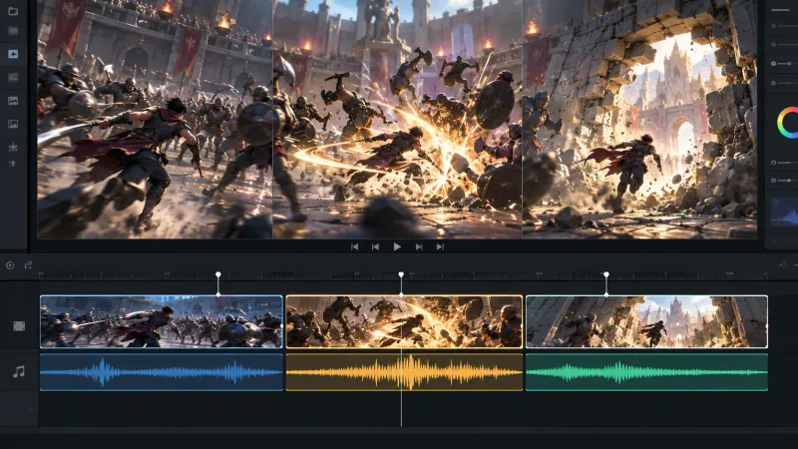Start playback with the play button
Viewport: 798px width, 449px height.
(x=397, y=246)
